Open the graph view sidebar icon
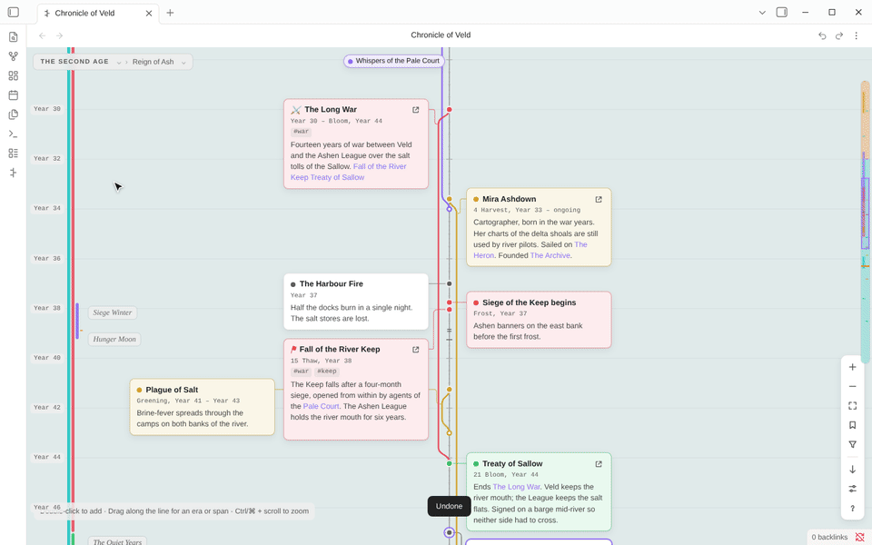Image resolution: width=872 pixels, height=545 pixels. (x=14, y=56)
